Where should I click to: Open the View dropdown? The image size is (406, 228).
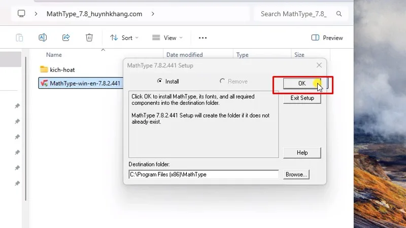(x=167, y=37)
